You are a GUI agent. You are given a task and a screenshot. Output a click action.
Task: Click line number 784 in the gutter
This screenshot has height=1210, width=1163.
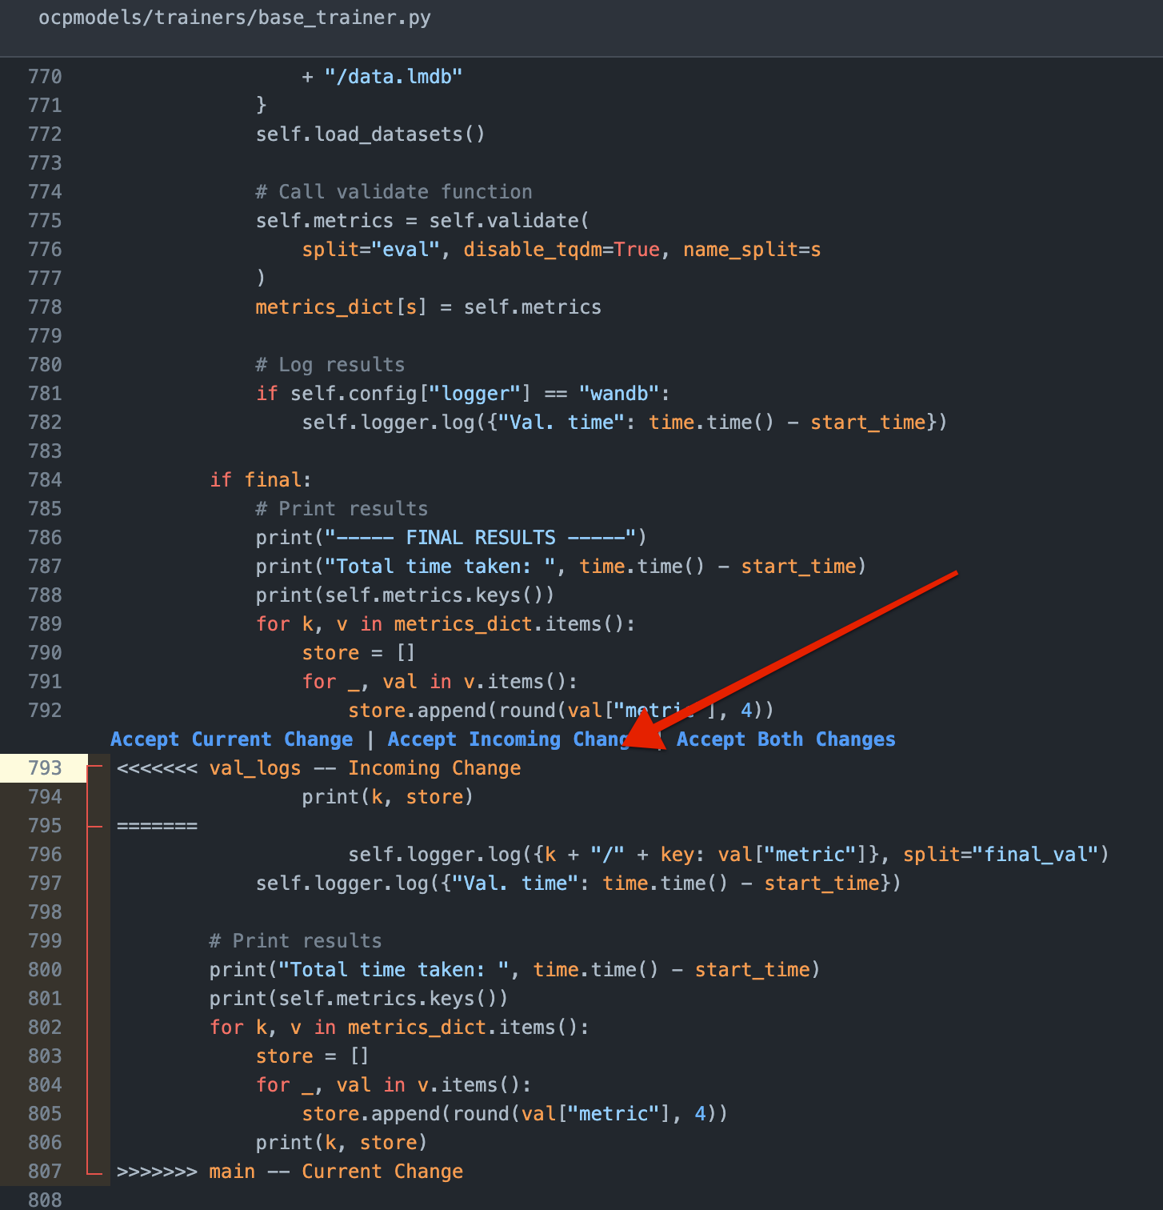click(x=45, y=480)
